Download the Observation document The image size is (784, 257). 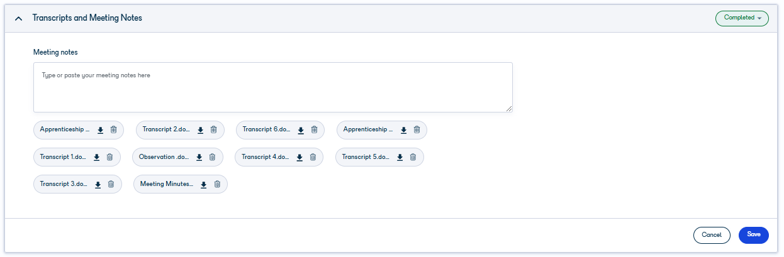click(x=199, y=157)
